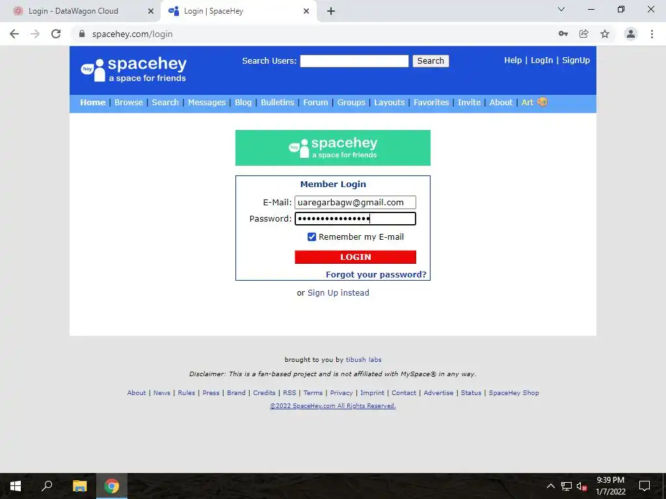Viewport: 666px width, 499px height.
Task: Open the tibush labs link
Action: [x=364, y=359]
